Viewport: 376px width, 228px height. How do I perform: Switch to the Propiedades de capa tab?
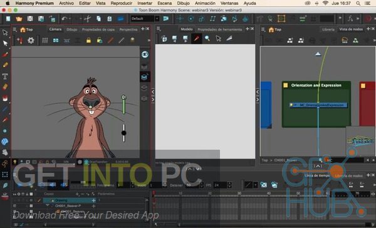click(98, 29)
